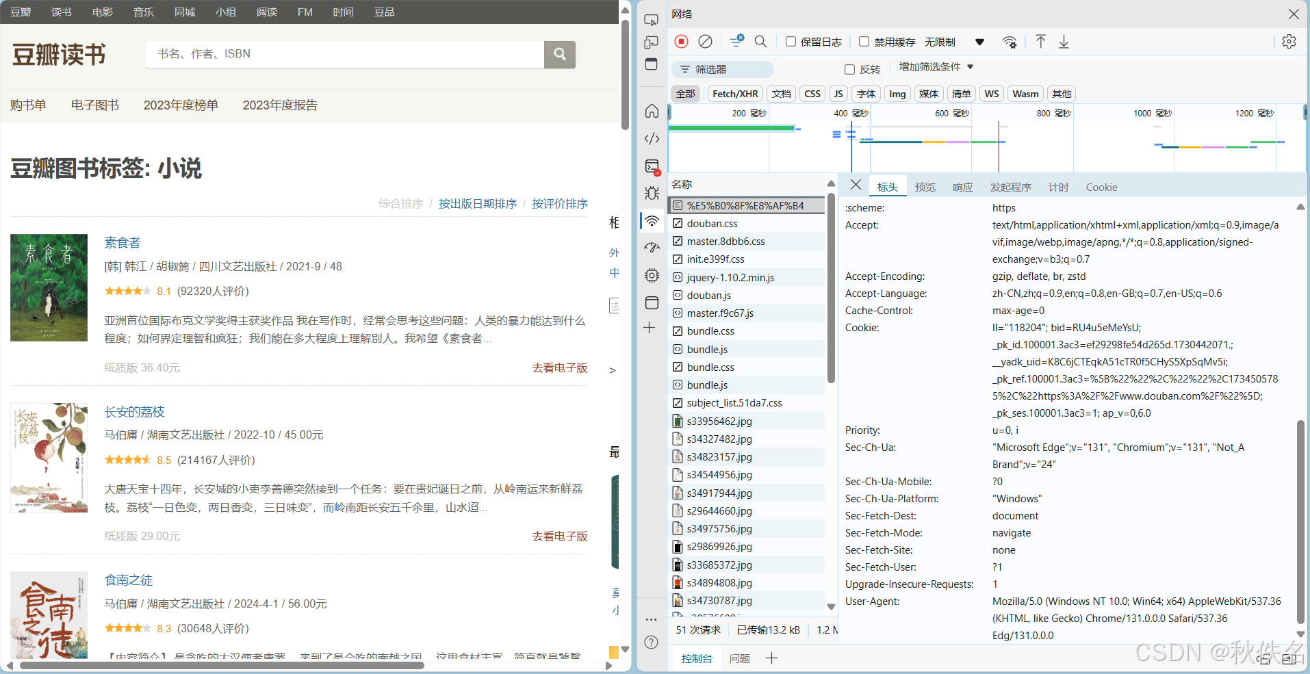
Task: Open Console tool in sidebar
Action: point(652,166)
